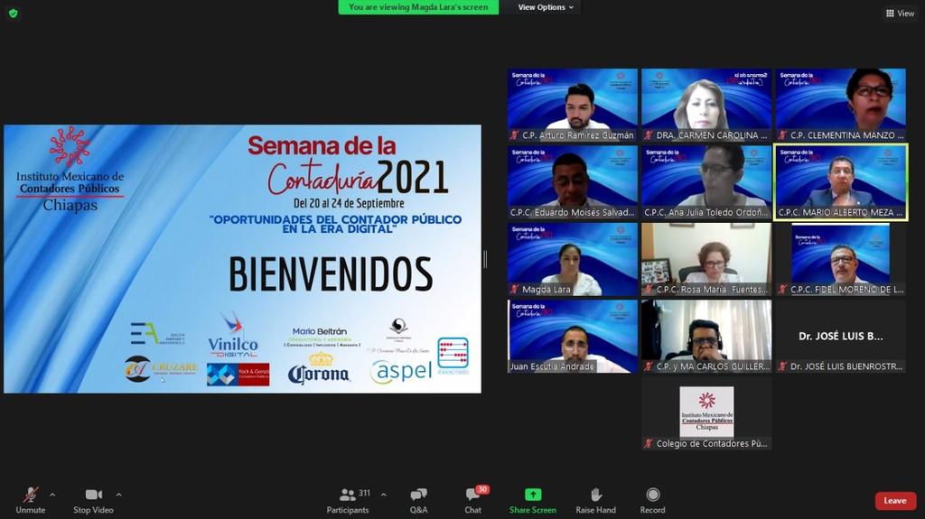Click the Instituto Mexicano de Contadores Públicos logo
The image size is (925, 519).
[x=70, y=170]
